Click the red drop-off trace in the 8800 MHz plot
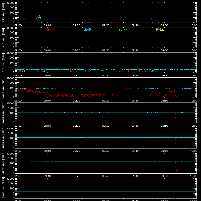The width and height of the screenshot is (201, 201). pos(177,166)
